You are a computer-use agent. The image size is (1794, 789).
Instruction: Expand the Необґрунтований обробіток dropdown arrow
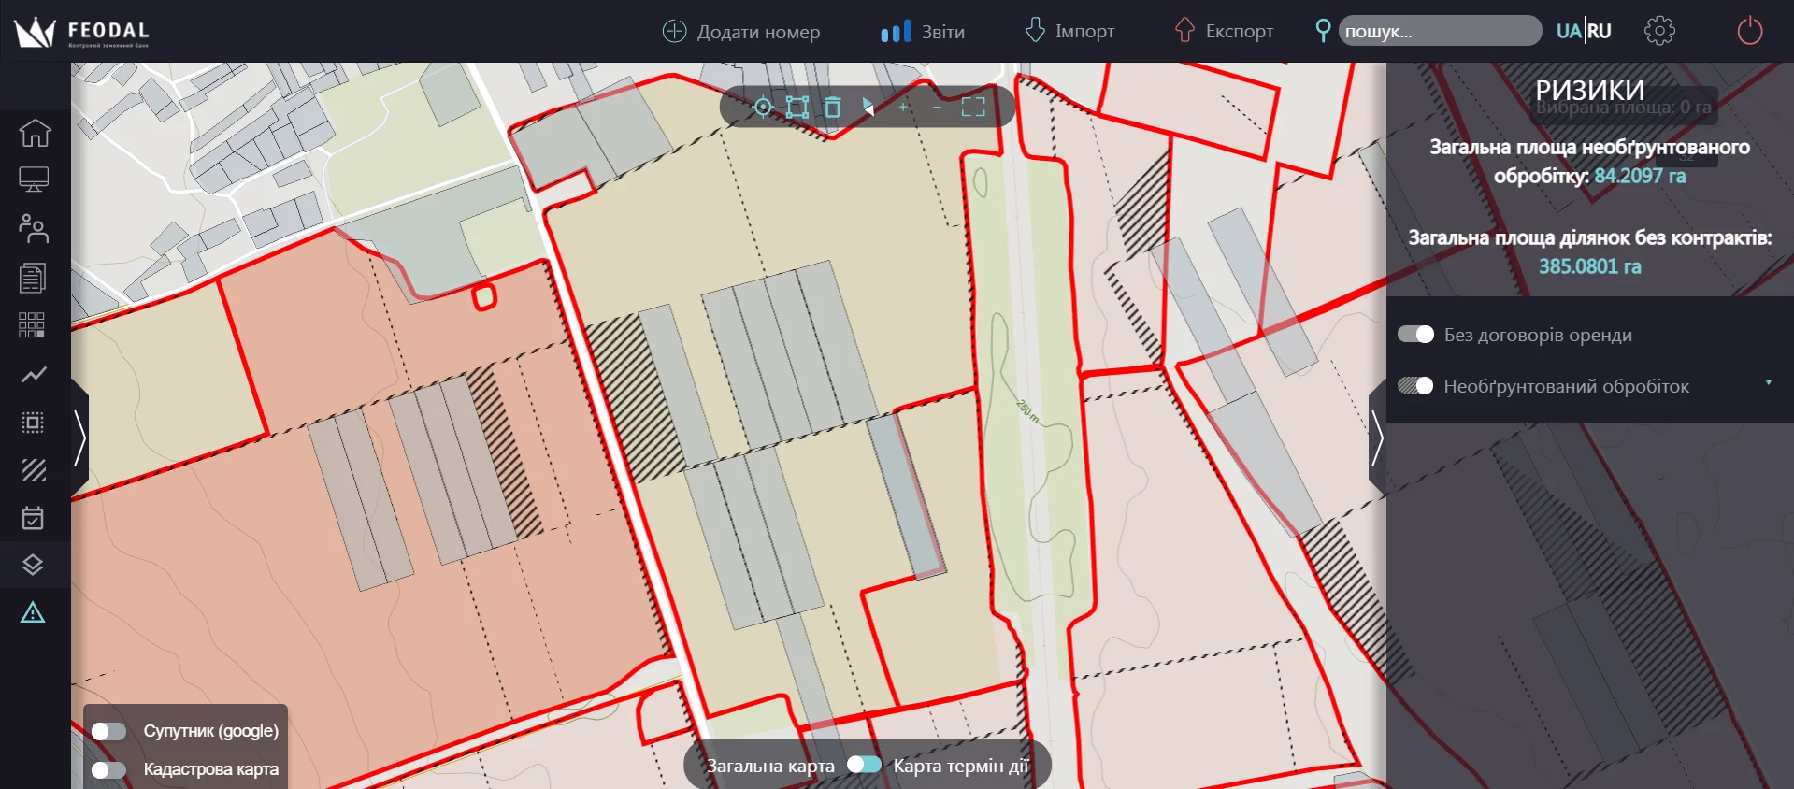pos(1768,383)
